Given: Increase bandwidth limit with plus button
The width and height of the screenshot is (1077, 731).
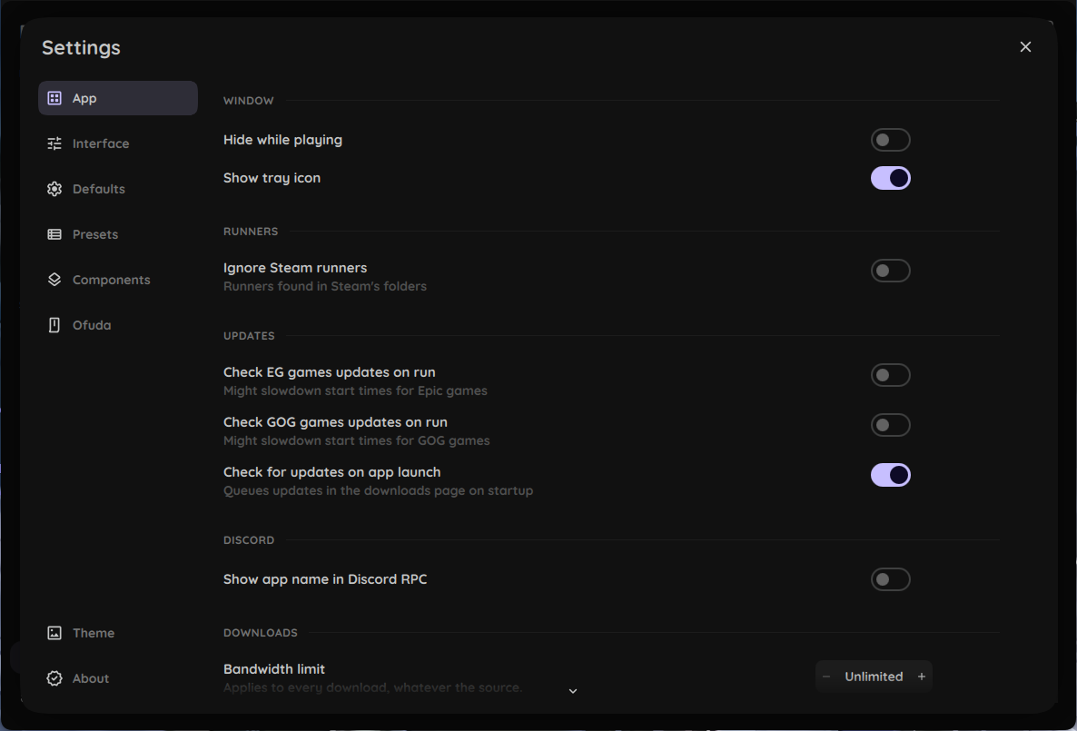Looking at the screenshot, I should [x=921, y=677].
